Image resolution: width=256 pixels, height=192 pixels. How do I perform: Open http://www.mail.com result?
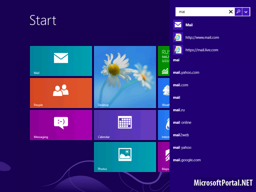click(212, 37)
